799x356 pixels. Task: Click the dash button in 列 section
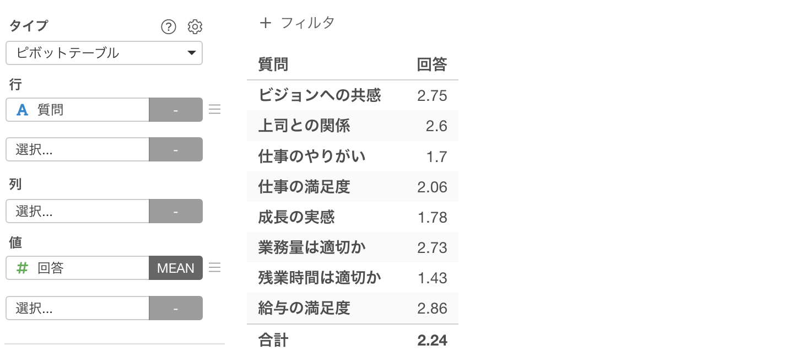[x=176, y=211]
